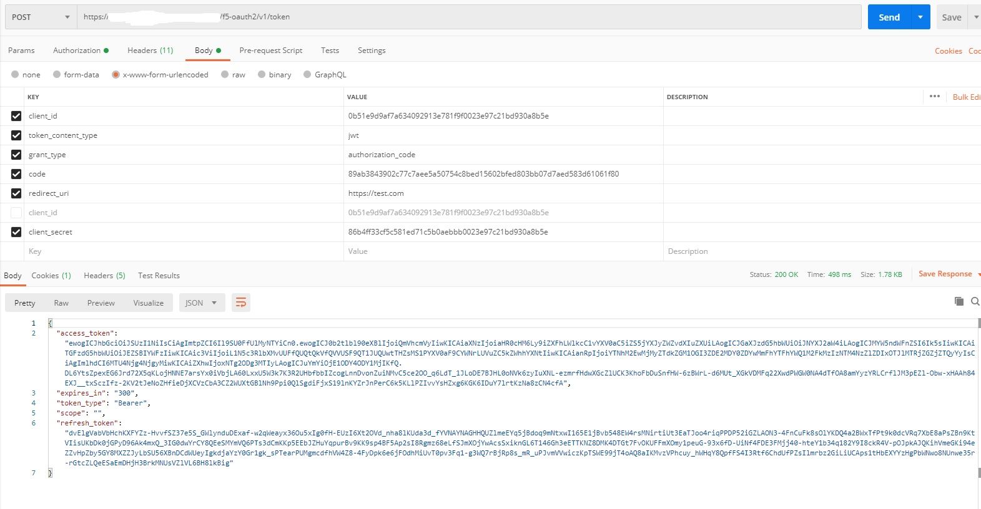Screen dimensions: 981x509
Task: Click the Save Response button
Action: click(x=945, y=274)
